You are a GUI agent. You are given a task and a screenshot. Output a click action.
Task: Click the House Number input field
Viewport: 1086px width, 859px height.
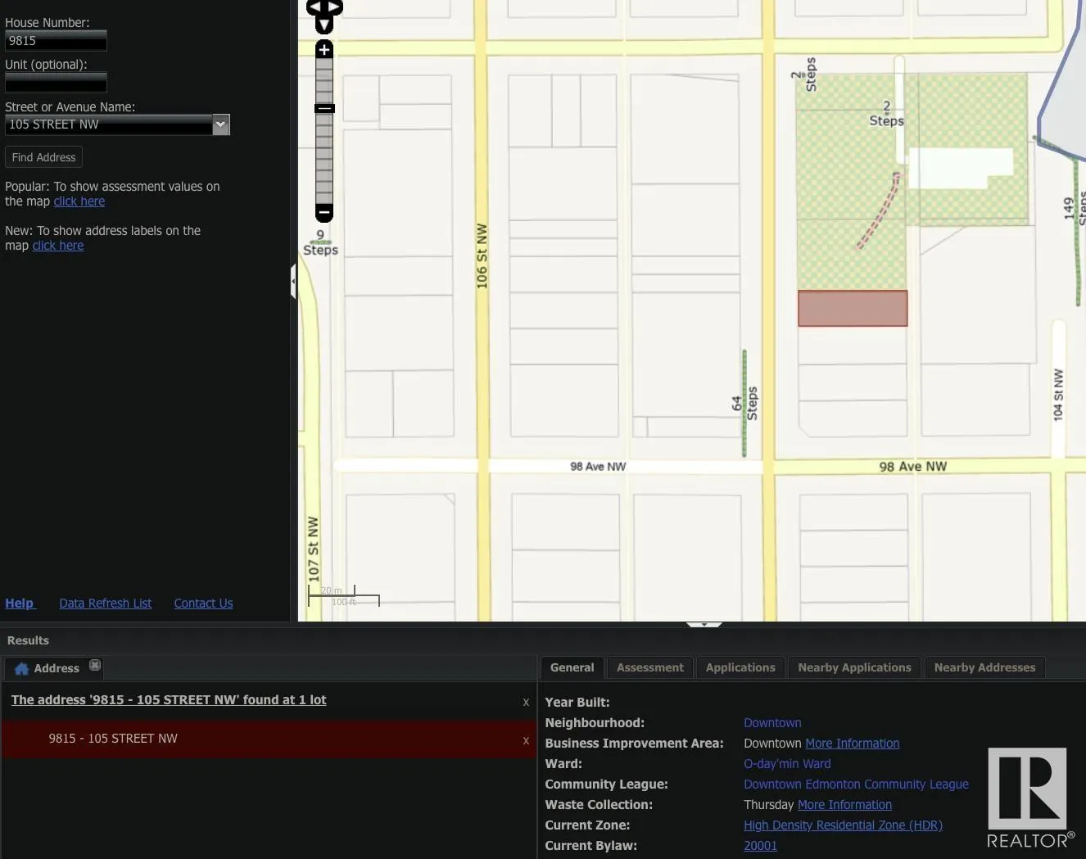coord(56,40)
